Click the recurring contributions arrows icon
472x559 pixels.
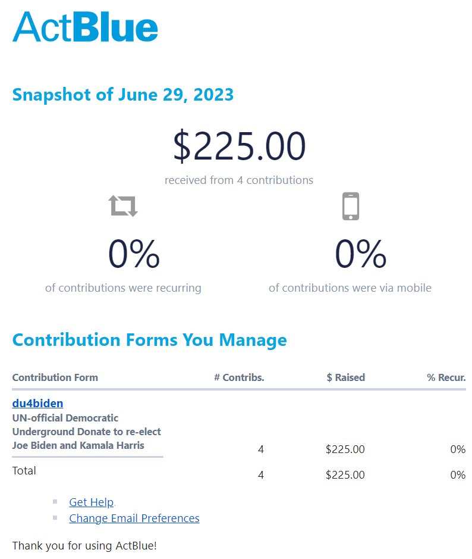[x=123, y=206]
